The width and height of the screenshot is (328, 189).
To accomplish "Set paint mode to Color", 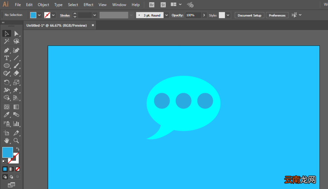I will tap(5, 169).
